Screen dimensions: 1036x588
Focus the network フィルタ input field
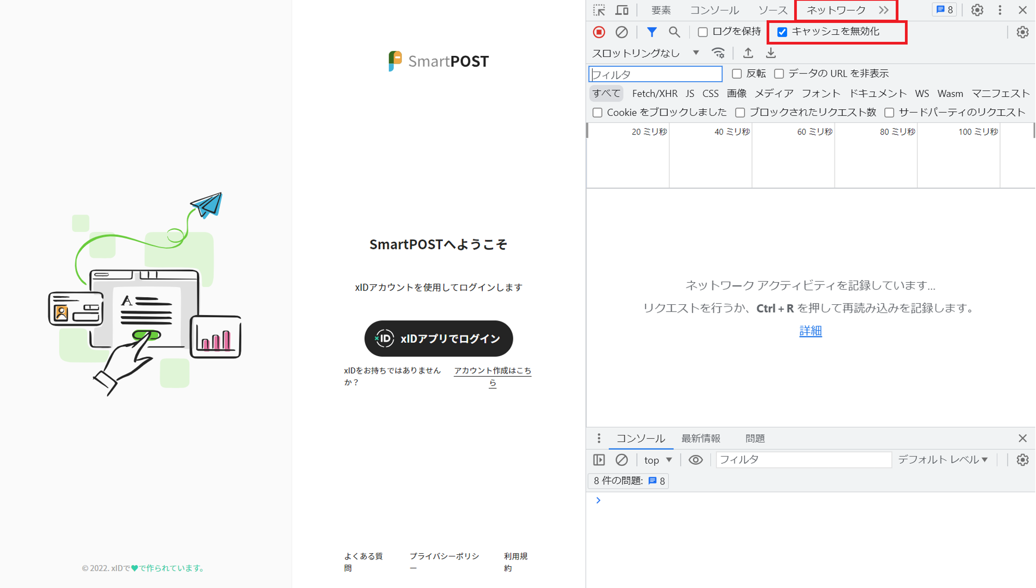(x=655, y=74)
